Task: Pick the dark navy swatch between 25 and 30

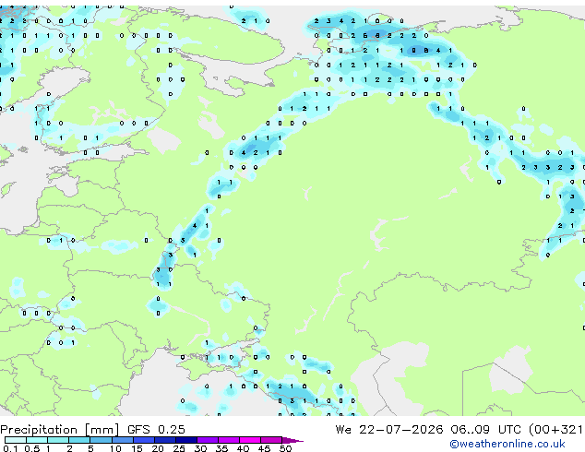Action: [186, 440]
